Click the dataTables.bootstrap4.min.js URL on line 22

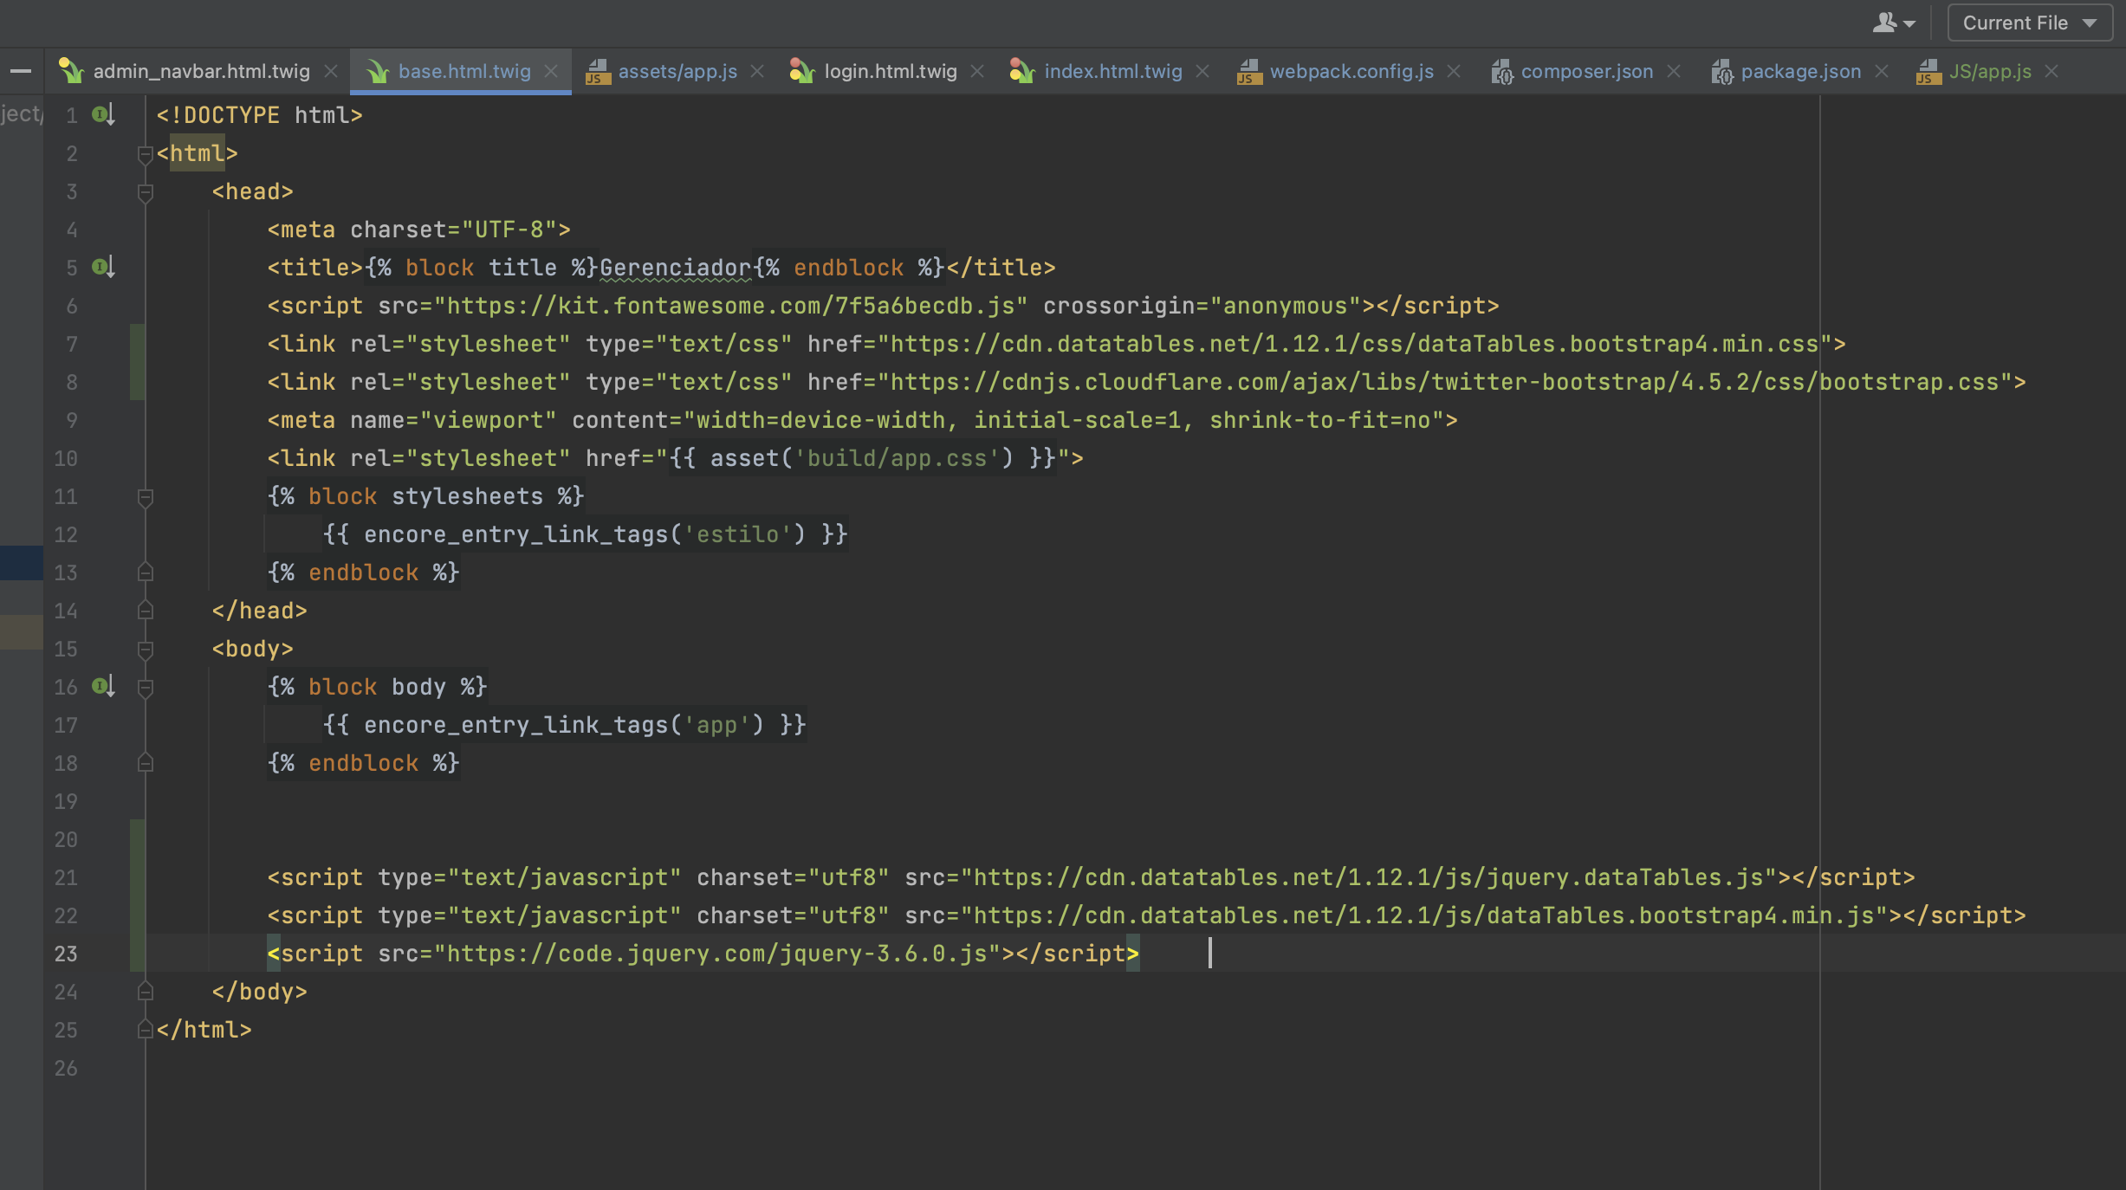[1423, 915]
